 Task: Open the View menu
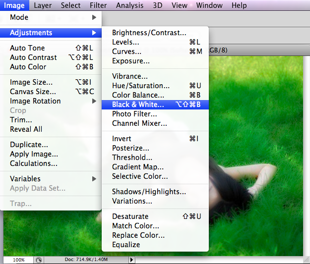point(180,5)
